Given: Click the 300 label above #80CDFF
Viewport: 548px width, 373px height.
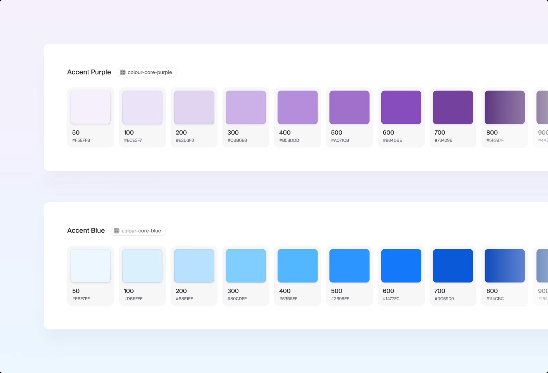Looking at the screenshot, I should tap(233, 291).
